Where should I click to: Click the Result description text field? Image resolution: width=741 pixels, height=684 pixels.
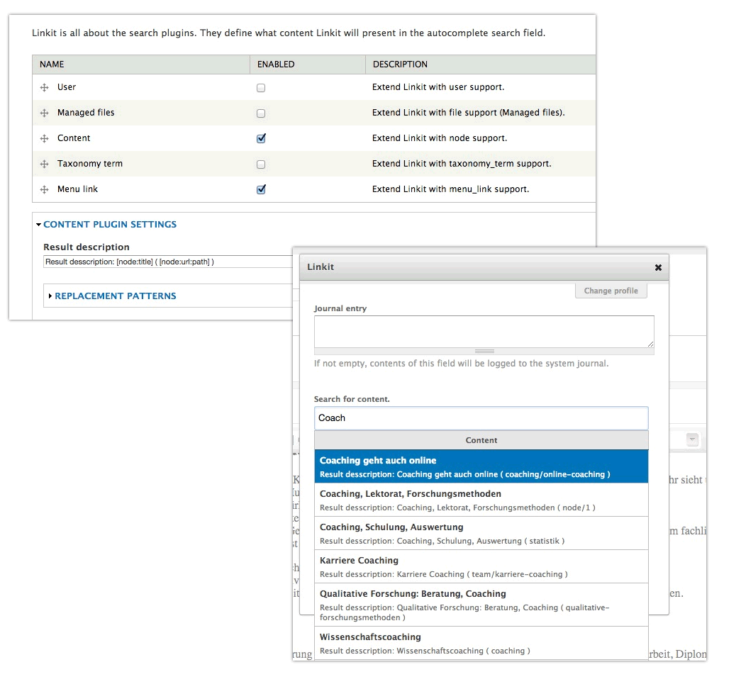coord(168,262)
